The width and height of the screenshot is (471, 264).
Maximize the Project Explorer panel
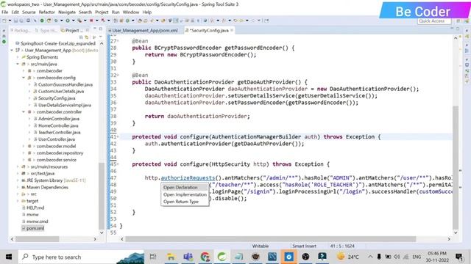(101, 29)
